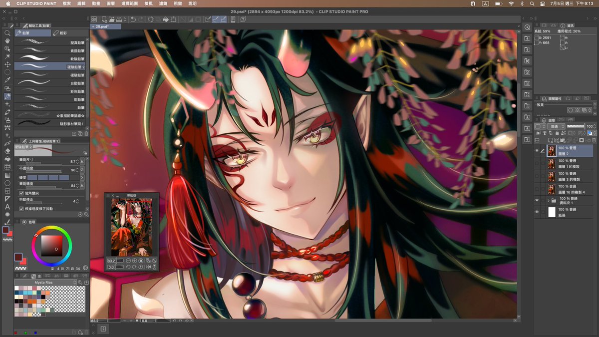Hide layer 圖層 2 eye icon
Image resolution: width=599 pixels, height=337 pixels.
(537, 151)
